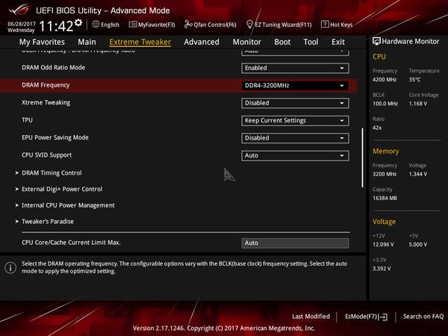448x336 pixels.
Task: Click English language button
Action: (106, 25)
